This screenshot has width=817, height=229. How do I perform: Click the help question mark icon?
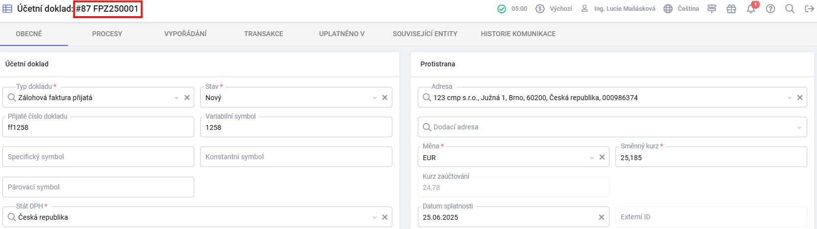(771, 9)
